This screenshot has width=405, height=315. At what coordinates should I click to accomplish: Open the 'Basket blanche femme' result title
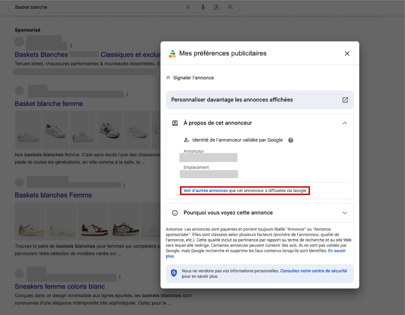49,104
